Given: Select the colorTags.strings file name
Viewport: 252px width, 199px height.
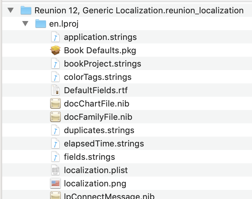Looking at the screenshot, I should 98,77.
